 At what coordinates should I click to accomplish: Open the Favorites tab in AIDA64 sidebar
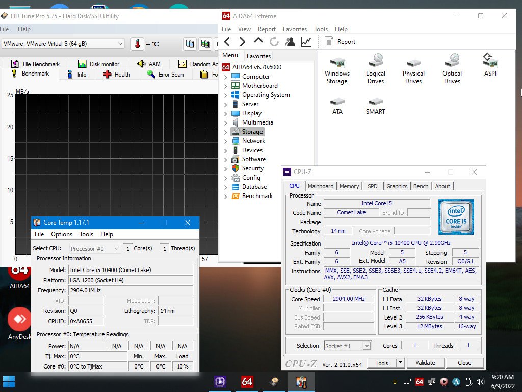(258, 56)
